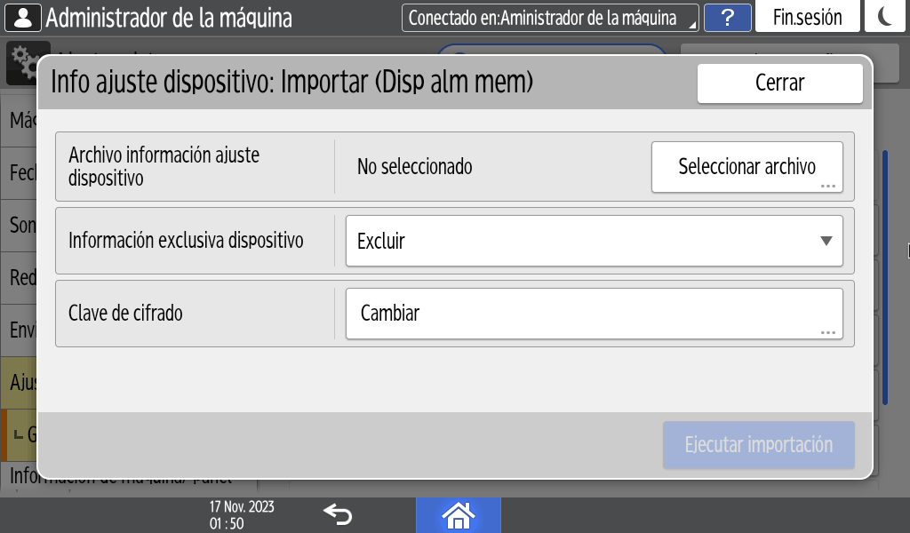Select the Red sidebar tab

[x=20, y=278]
